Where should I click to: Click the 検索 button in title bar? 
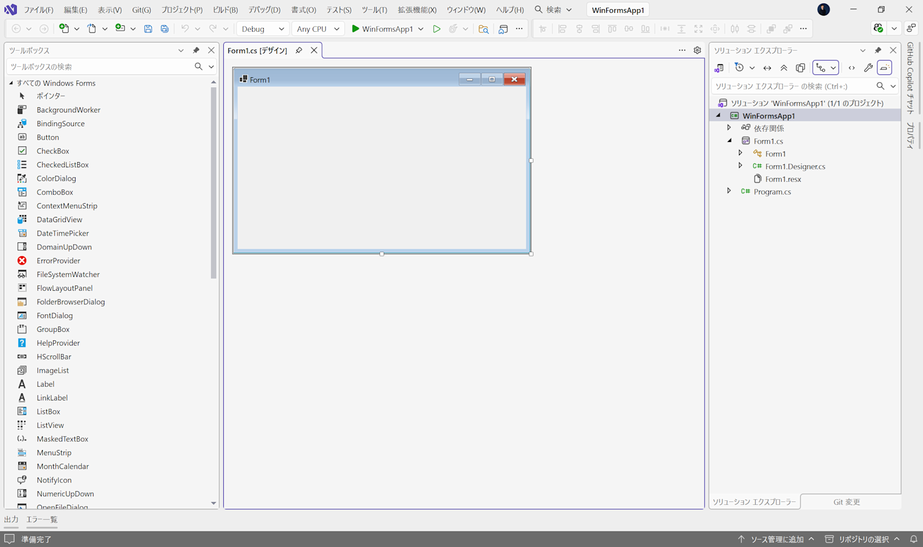553,10
